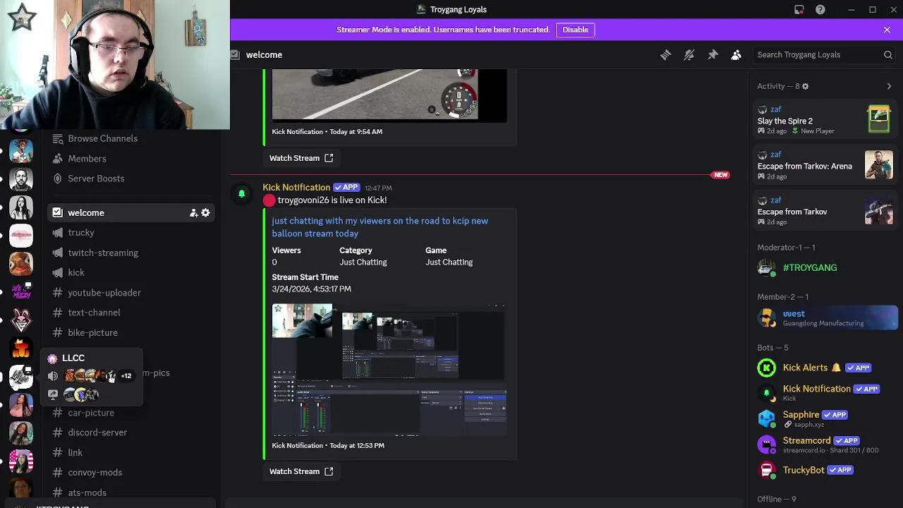Click Kick Notification author name at 12:47 PM

coord(296,187)
